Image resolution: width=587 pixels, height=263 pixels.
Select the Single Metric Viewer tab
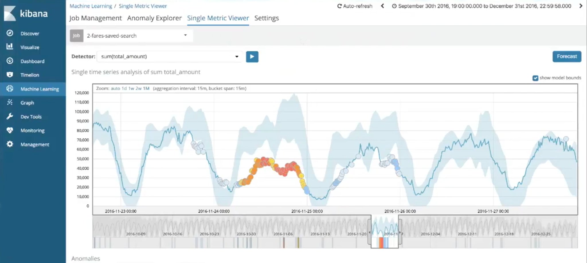[x=218, y=18]
